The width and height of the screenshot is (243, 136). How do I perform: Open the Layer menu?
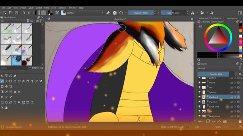pyautogui.click(x=31, y=8)
